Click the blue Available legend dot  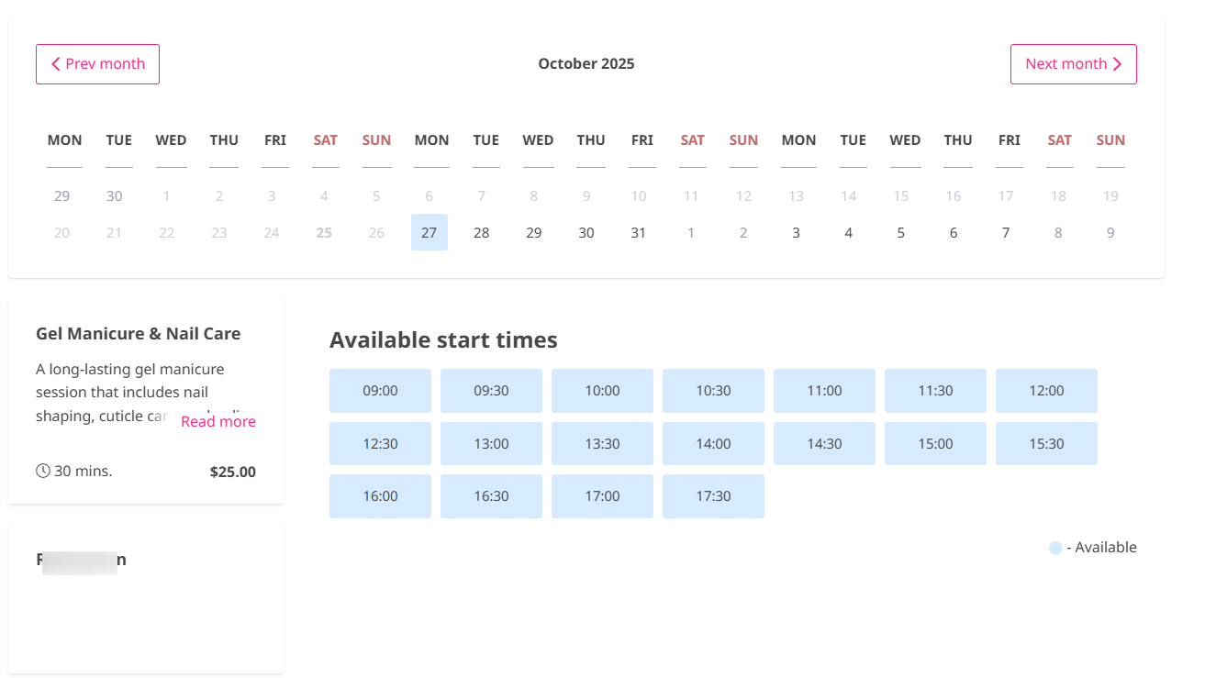[1054, 547]
